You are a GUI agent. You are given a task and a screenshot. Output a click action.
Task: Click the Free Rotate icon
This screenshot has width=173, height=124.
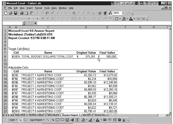point(25,120)
